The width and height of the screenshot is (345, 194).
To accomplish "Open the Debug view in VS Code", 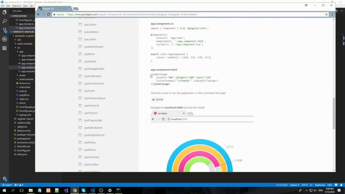I will tap(4, 39).
